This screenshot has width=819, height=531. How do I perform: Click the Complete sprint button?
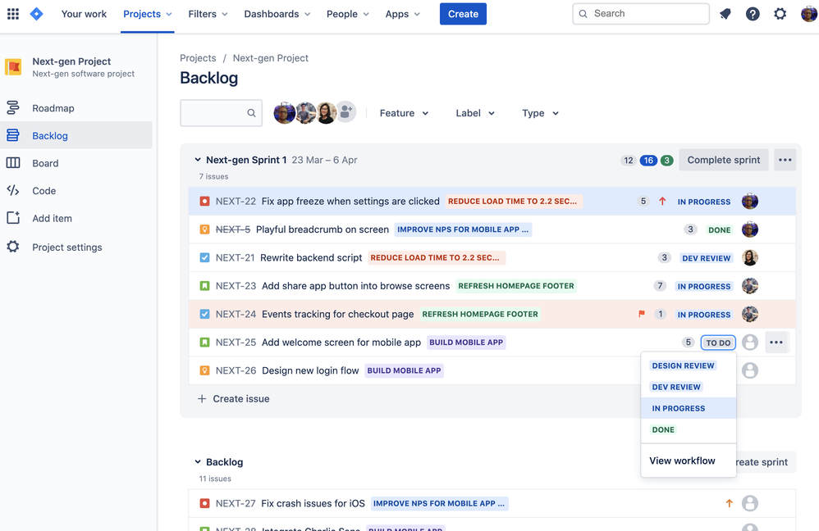724,160
